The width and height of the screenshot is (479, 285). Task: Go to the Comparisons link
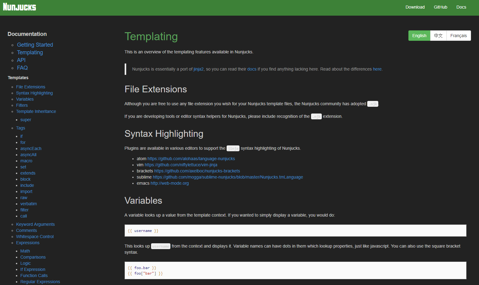33,257
